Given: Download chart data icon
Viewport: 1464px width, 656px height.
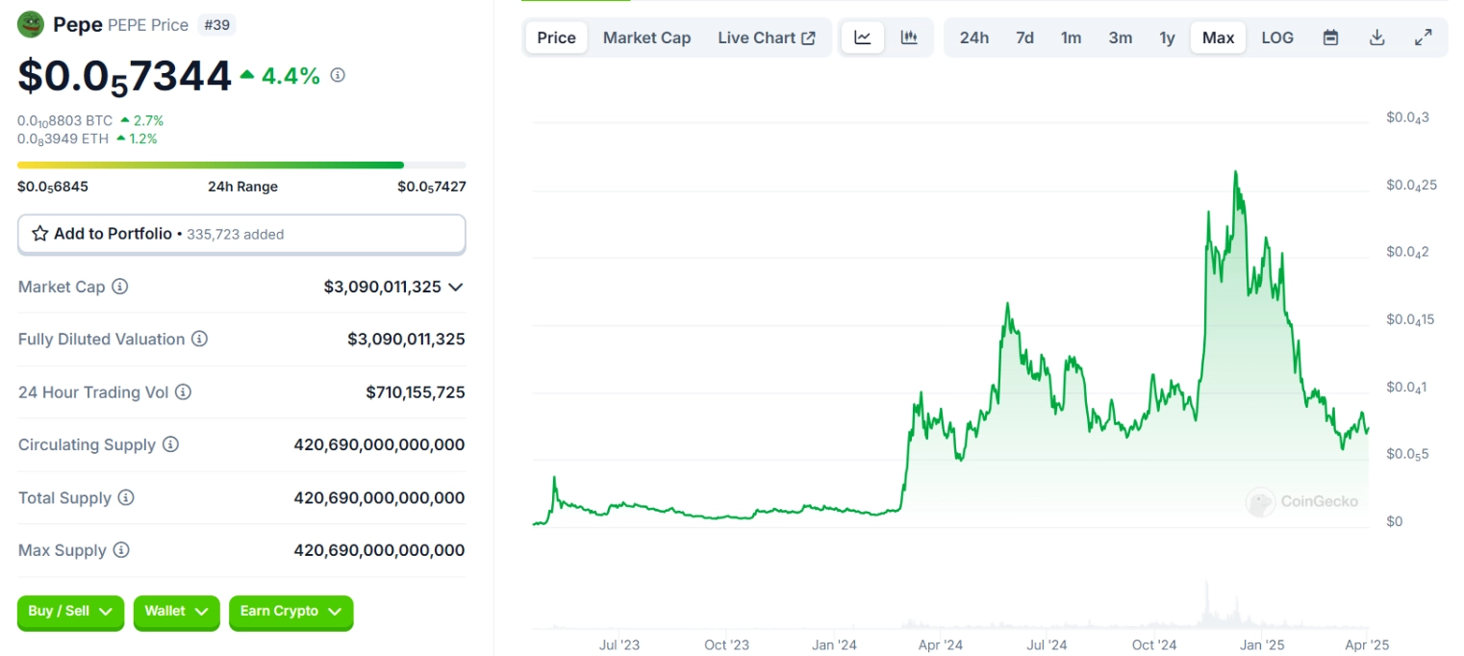Looking at the screenshot, I should click(x=1377, y=38).
